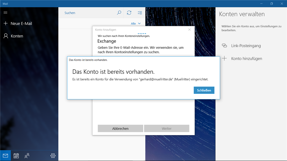Open Settings gear icon
Image resolution: width=287 pixels, height=161 pixels.
tap(53, 155)
